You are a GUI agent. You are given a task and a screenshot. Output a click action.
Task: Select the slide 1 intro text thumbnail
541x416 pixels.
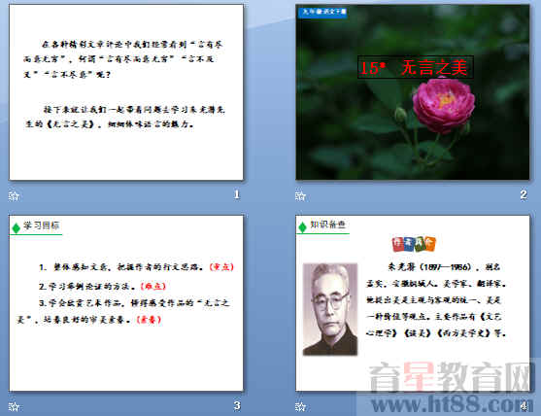tap(126, 92)
